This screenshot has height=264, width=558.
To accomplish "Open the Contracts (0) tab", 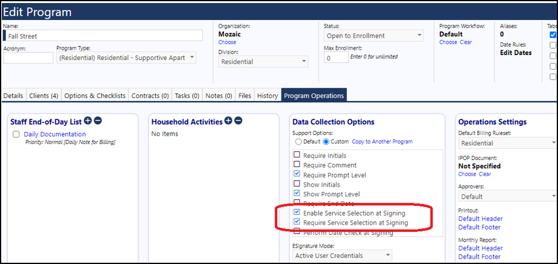I will (x=150, y=96).
